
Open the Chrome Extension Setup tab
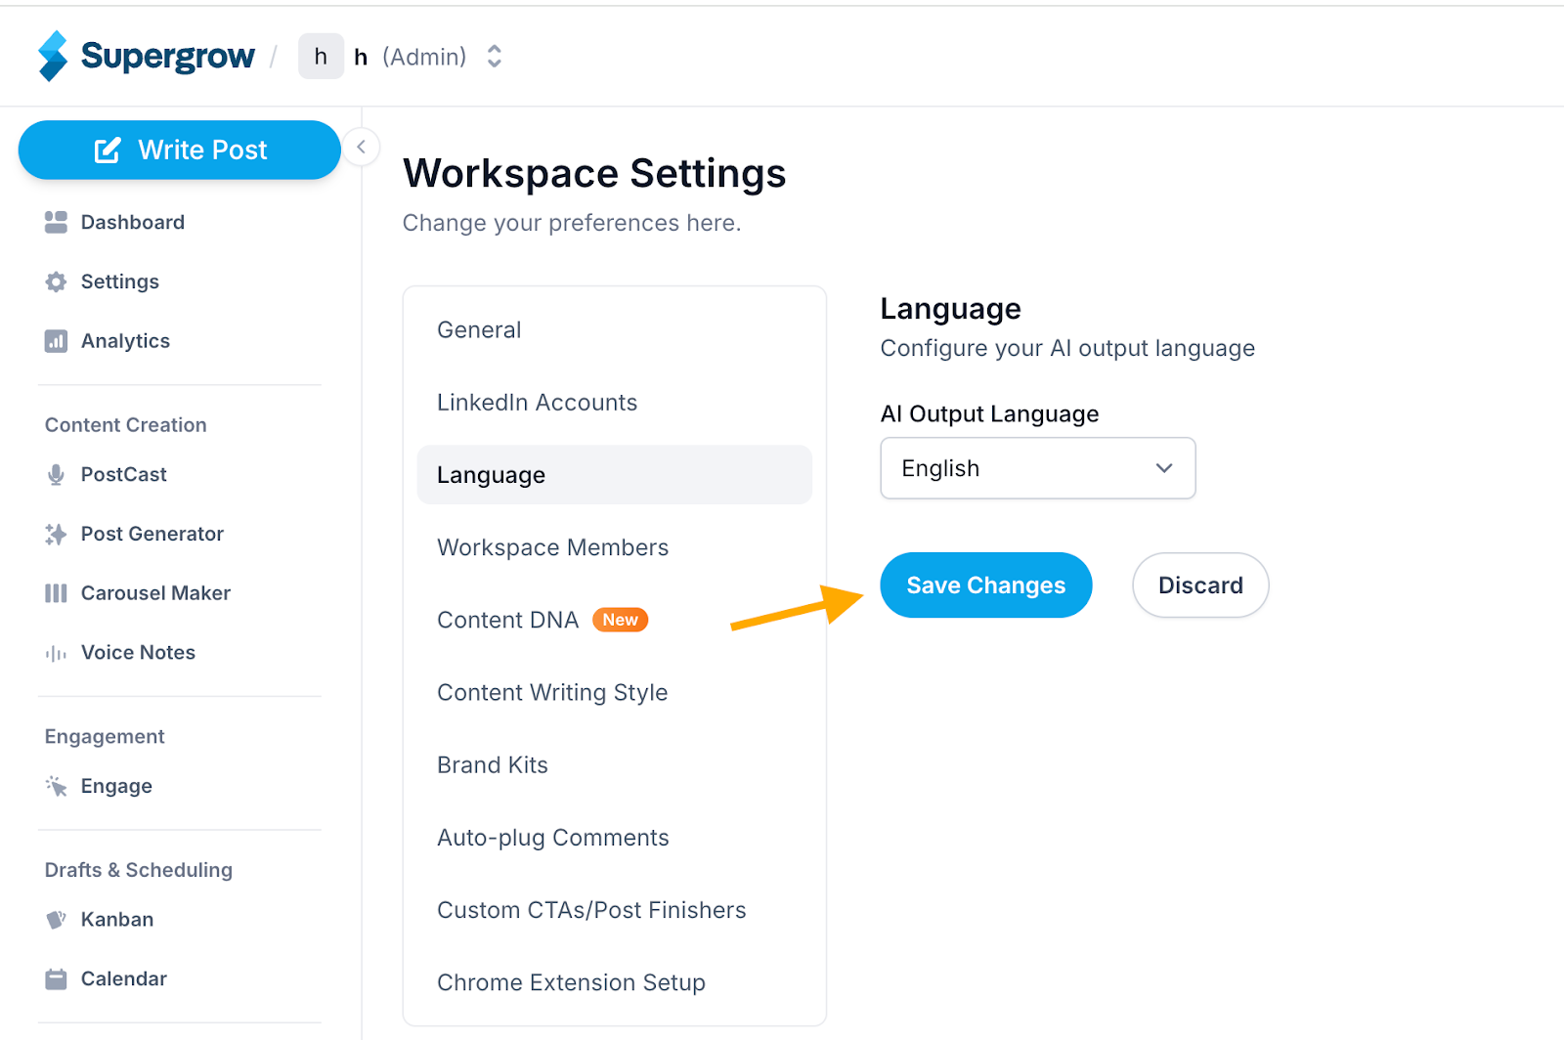615,982
